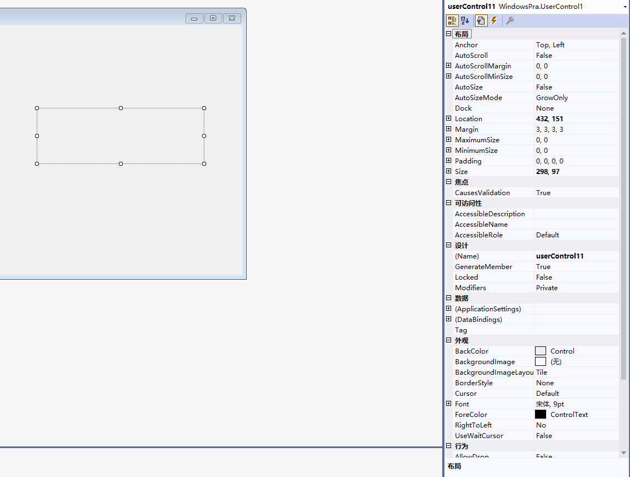Image resolution: width=630 pixels, height=477 pixels.
Task: Expand the (DataBindings) property
Action: [x=449, y=319]
